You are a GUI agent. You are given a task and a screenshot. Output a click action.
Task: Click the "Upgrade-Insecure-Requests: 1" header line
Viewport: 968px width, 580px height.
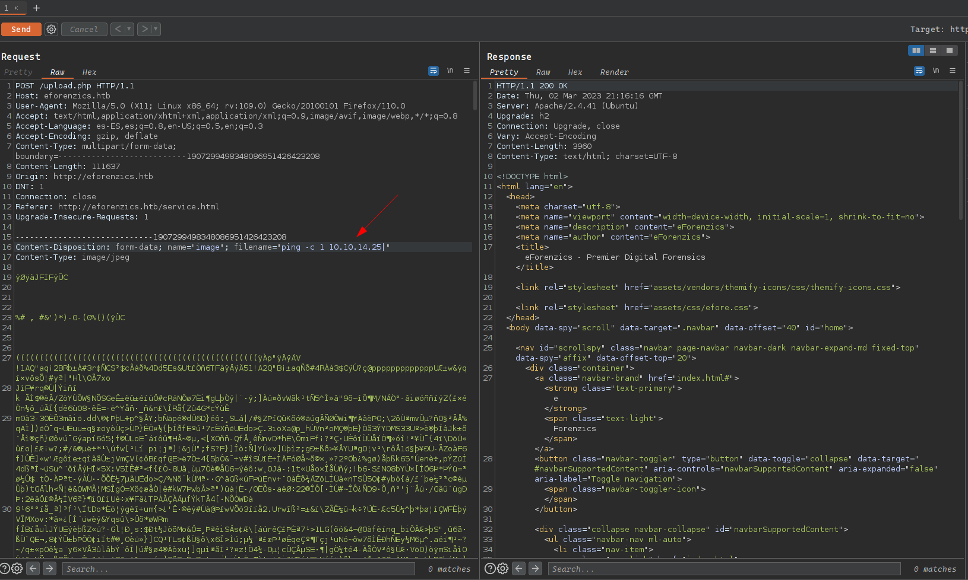click(x=82, y=216)
